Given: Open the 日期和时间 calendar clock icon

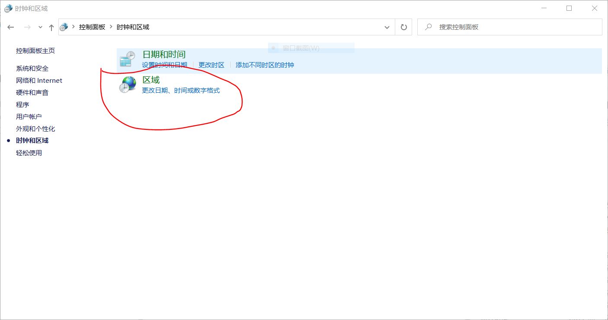Looking at the screenshot, I should tap(128, 60).
